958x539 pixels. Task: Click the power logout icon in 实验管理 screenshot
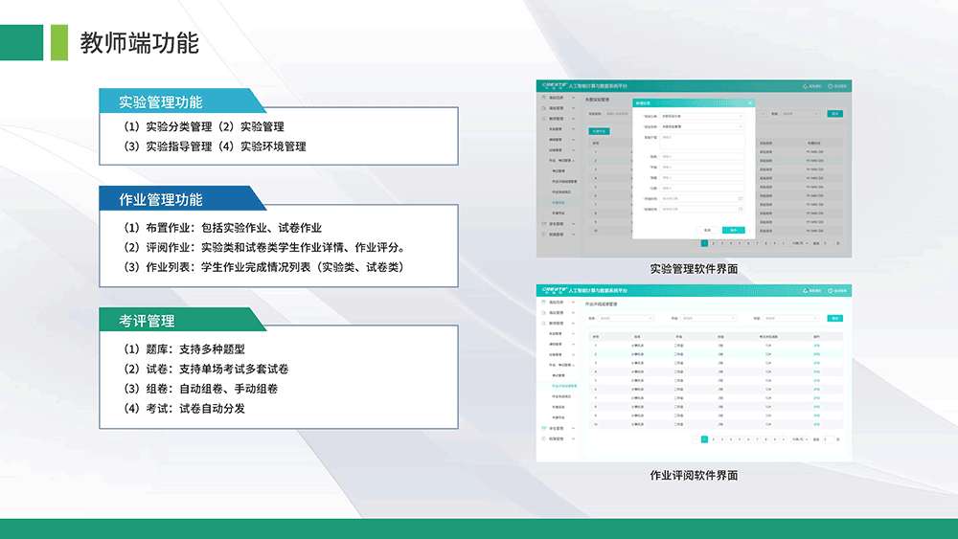coord(830,86)
